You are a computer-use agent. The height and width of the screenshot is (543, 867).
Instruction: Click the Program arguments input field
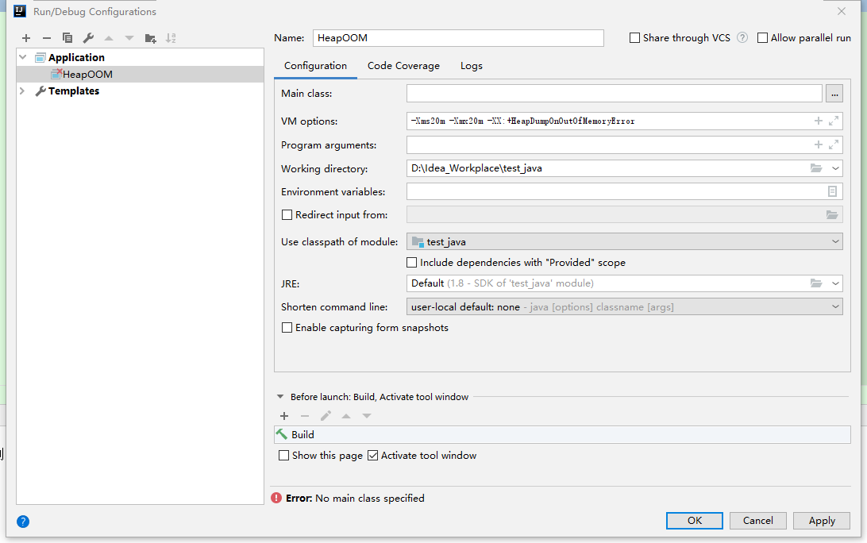tap(608, 145)
